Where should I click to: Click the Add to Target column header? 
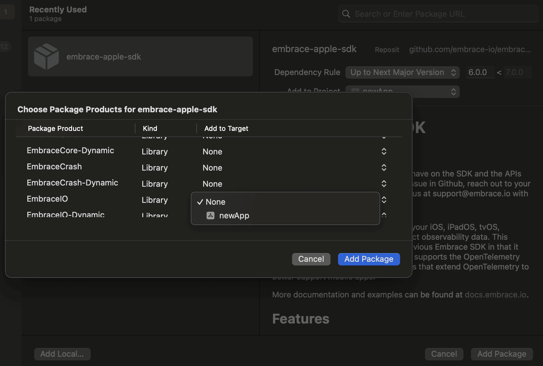pyautogui.click(x=226, y=128)
